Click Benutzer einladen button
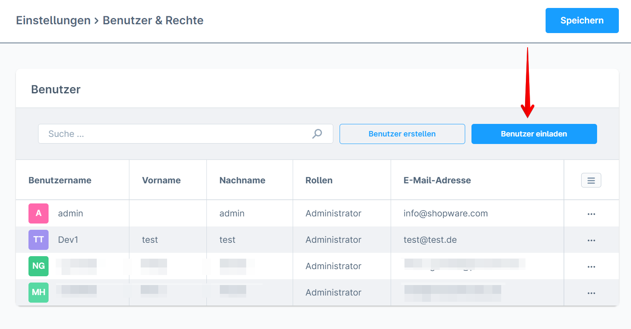This screenshot has width=631, height=329. click(x=534, y=134)
